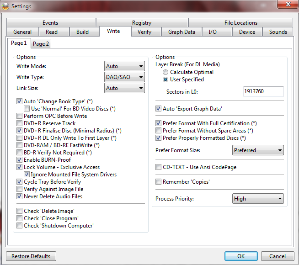
Task: Toggle 'Verify Against Image File' checkbox
Action: (x=19, y=189)
